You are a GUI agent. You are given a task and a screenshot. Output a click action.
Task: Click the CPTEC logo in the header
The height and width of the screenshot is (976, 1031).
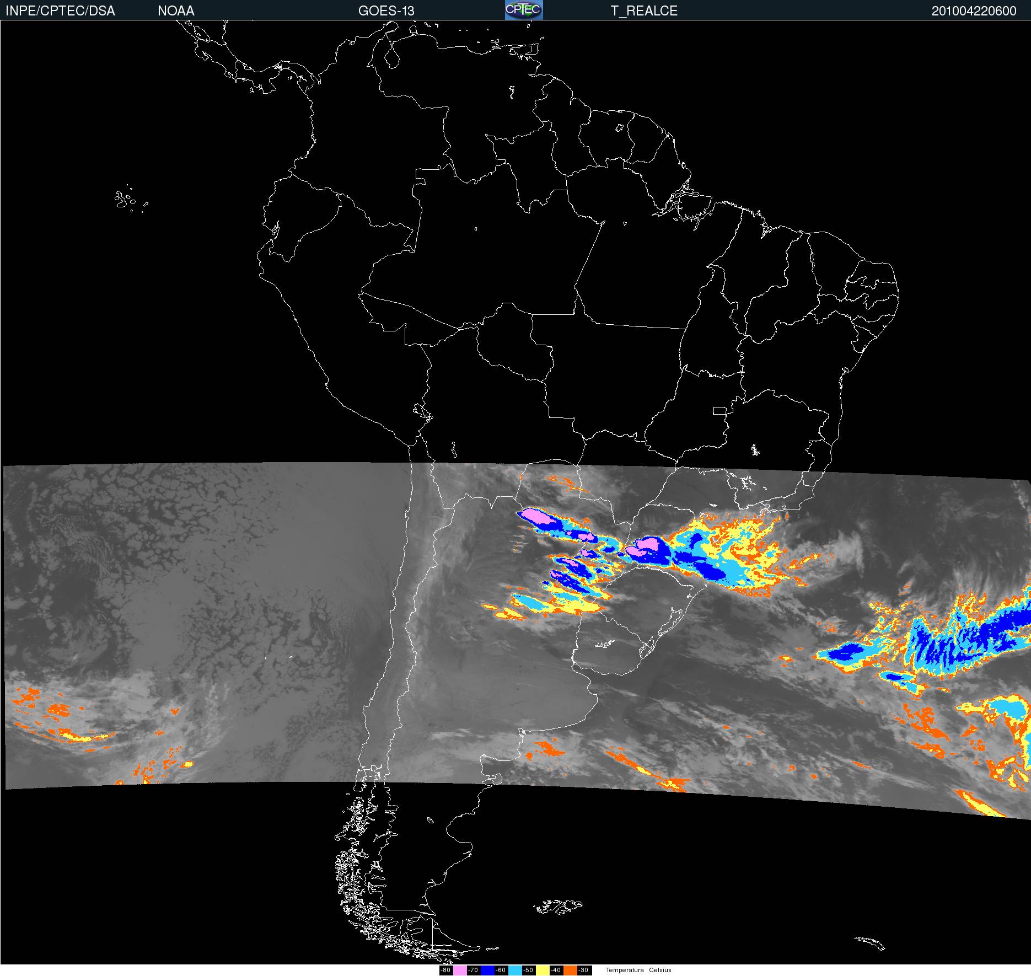[x=524, y=10]
